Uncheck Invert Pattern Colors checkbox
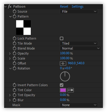Viewport: 107px width, 112px height. [x=62, y=85]
